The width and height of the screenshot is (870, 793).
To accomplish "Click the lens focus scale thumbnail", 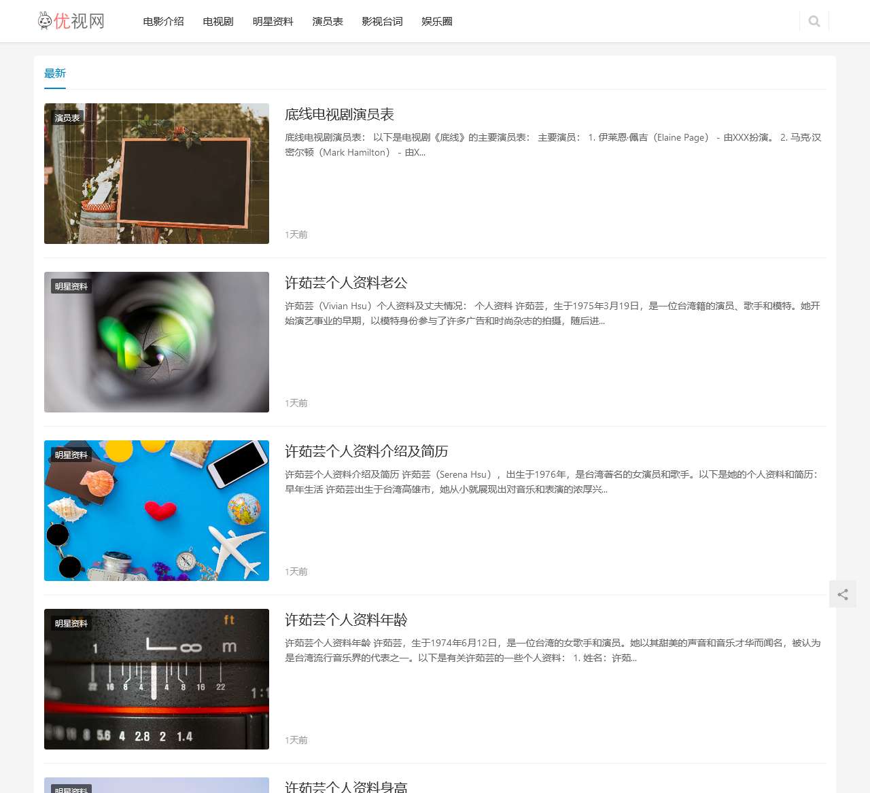I will pyautogui.click(x=156, y=679).
